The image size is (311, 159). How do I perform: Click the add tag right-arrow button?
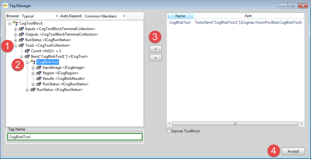tap(155, 49)
